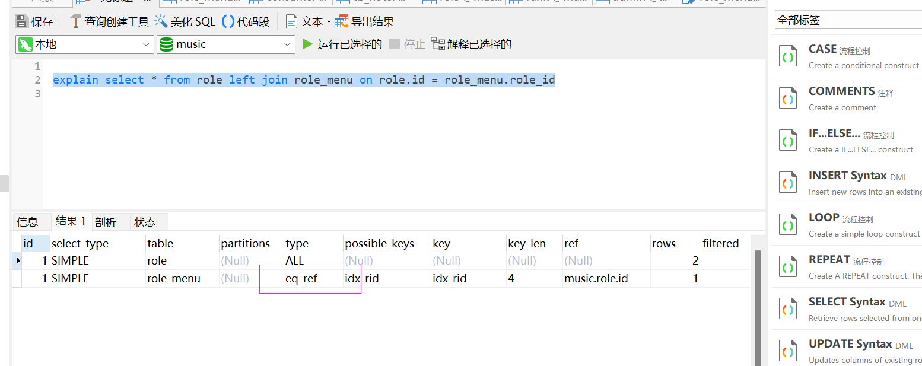Select the REPEAT snippet
The height and width of the screenshot is (366, 922).
[847, 267]
